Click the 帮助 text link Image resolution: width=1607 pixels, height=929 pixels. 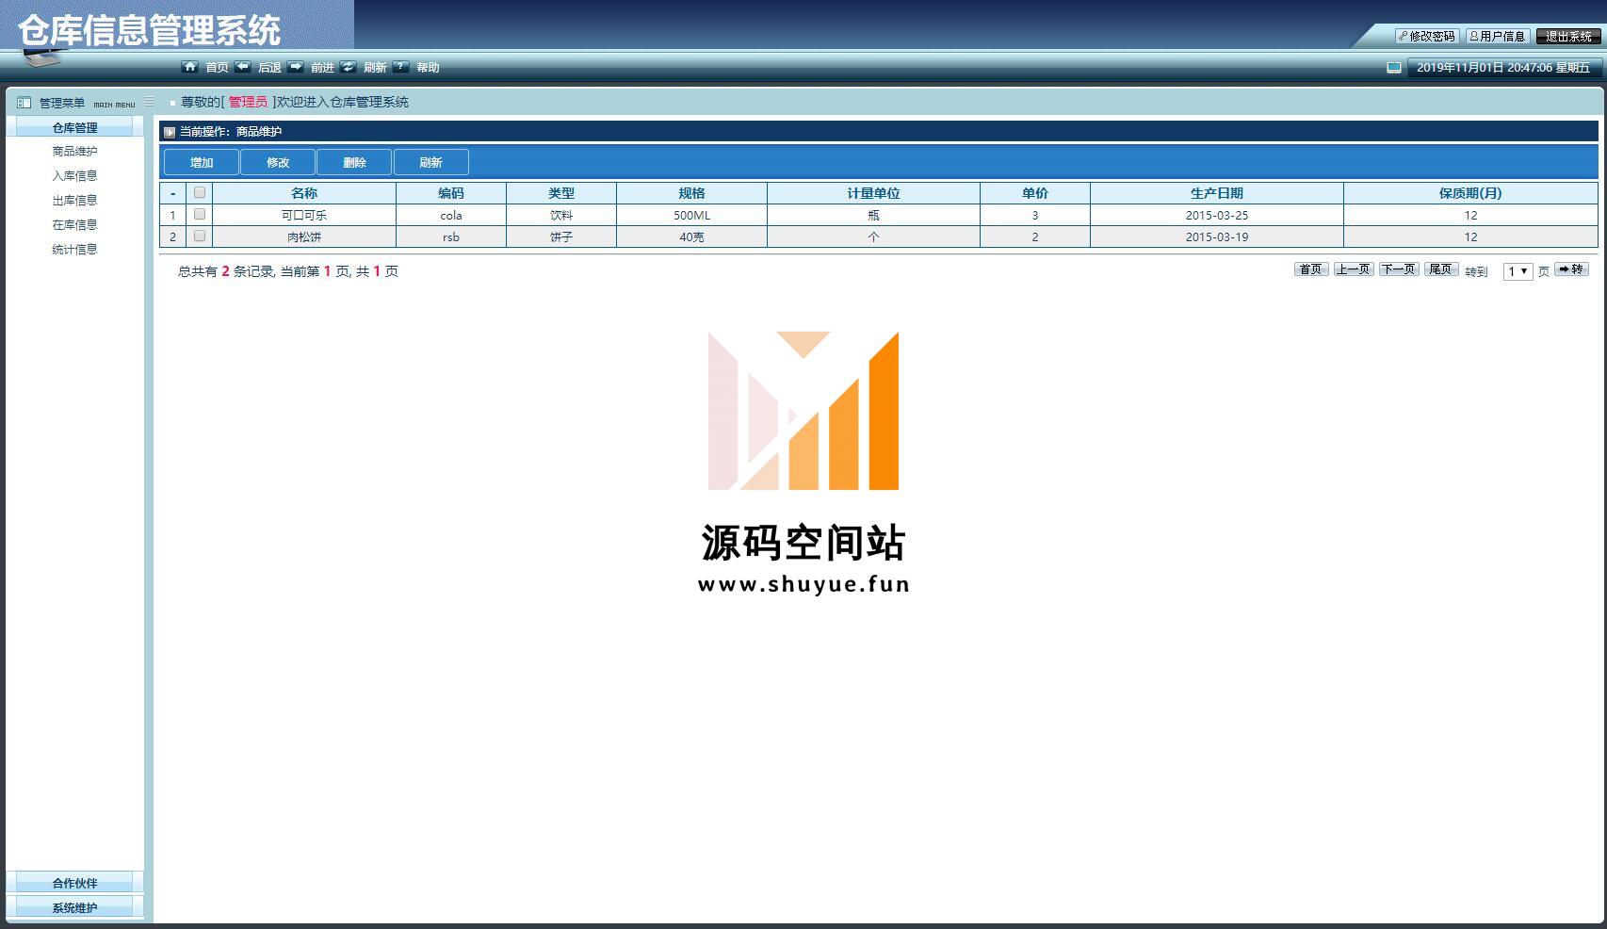pos(429,68)
